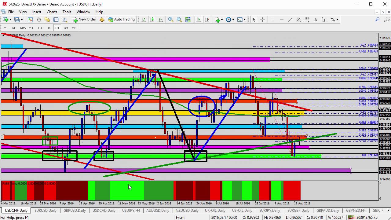This screenshot has height=220, width=391.
Task: Open the Arrows objects icon
Action: [x=333, y=20]
